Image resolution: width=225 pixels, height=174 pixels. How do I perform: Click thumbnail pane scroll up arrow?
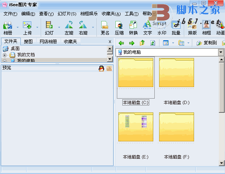coord(221,59)
